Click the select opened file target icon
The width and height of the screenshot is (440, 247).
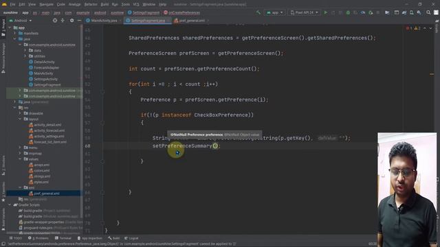point(55,21)
